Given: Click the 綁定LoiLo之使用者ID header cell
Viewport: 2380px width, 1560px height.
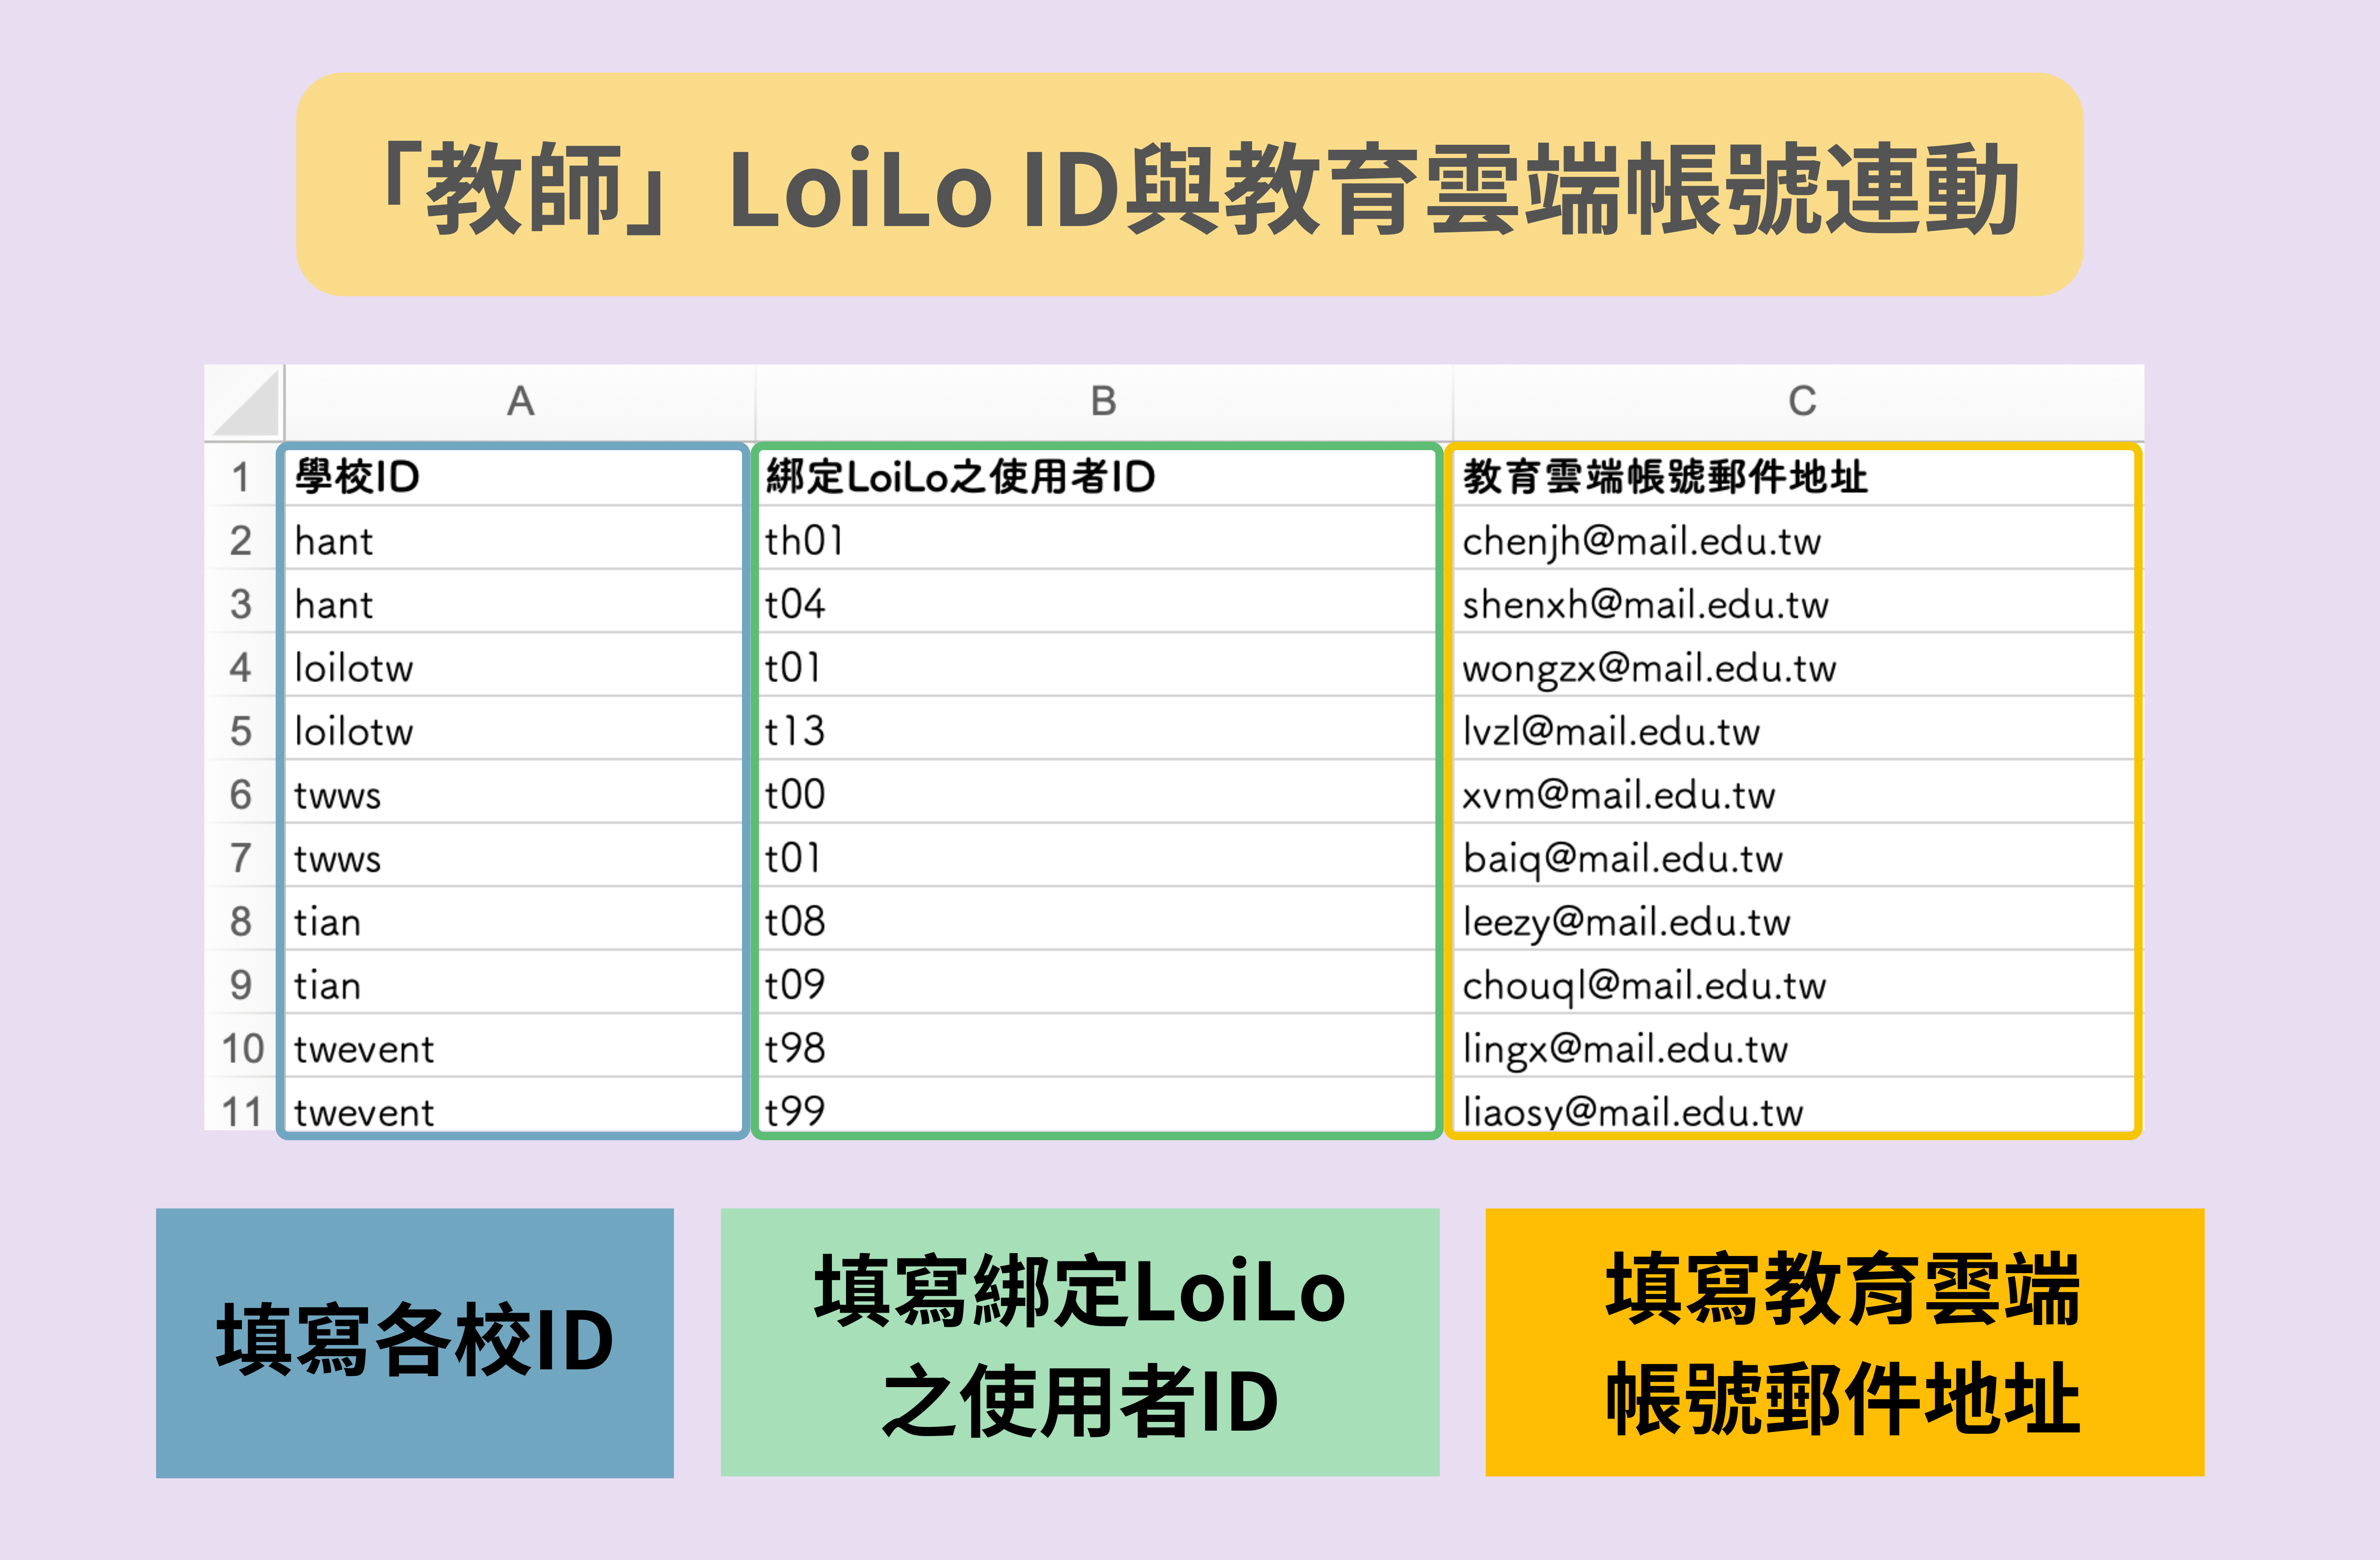Looking at the screenshot, I should pyautogui.click(x=1097, y=477).
